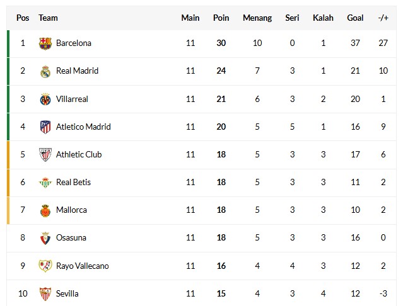Click the Goal column header

pos(355,18)
